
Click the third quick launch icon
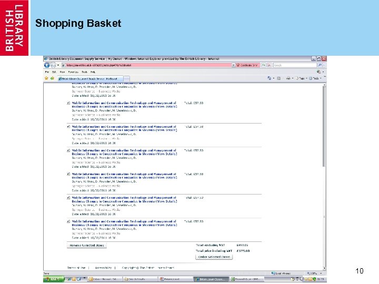79,279
